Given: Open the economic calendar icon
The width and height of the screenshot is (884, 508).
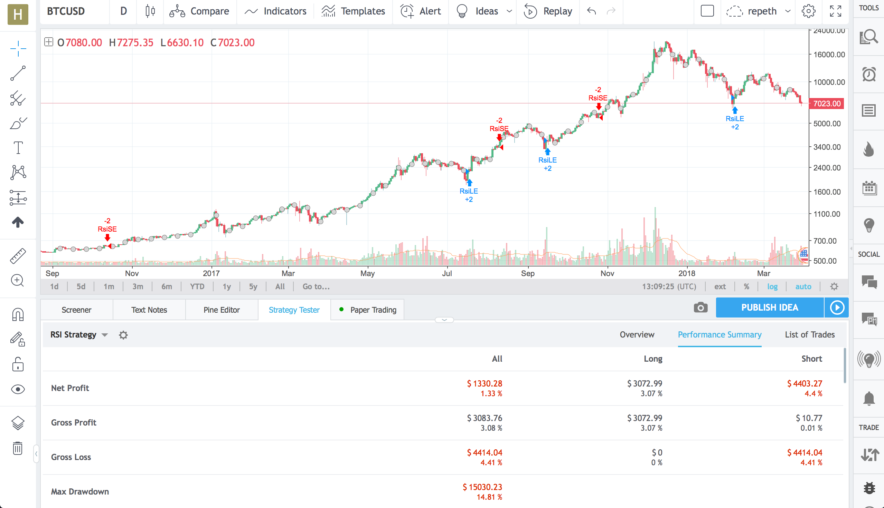Looking at the screenshot, I should [x=869, y=188].
